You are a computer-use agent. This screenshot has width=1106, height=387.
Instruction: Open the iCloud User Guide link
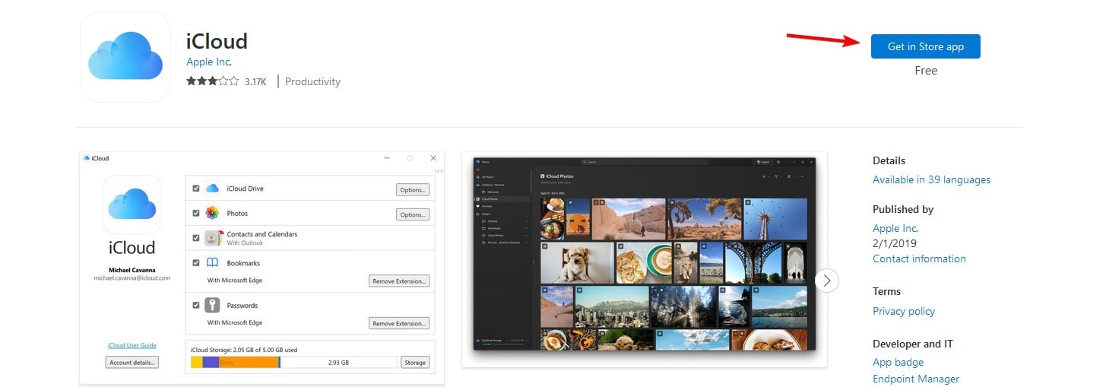(x=132, y=345)
